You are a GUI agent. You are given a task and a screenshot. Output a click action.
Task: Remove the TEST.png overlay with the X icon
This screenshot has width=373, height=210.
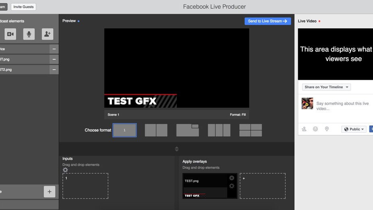pyautogui.click(x=232, y=178)
